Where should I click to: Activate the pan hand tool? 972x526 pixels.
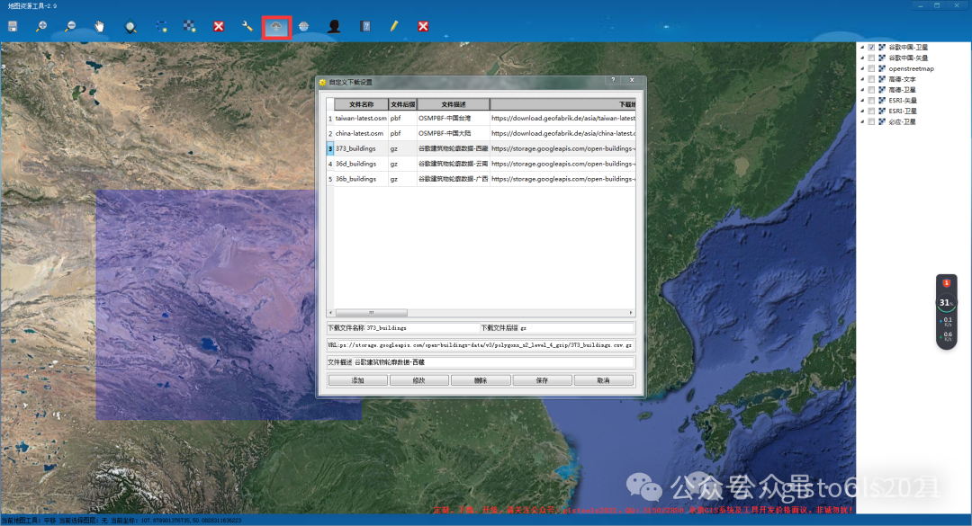tap(100, 26)
